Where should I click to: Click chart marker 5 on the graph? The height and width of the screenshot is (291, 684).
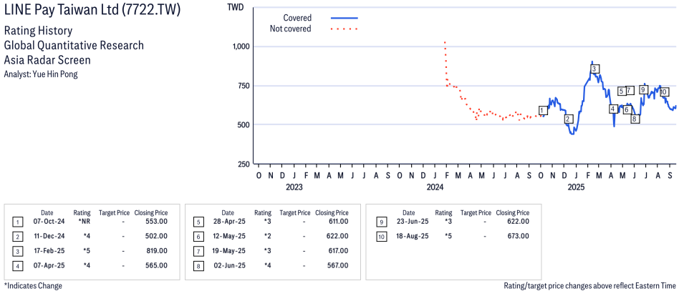coord(621,91)
